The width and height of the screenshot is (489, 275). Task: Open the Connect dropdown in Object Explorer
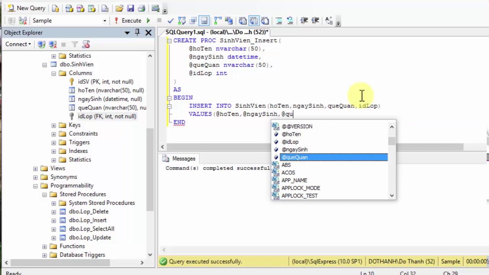click(18, 44)
